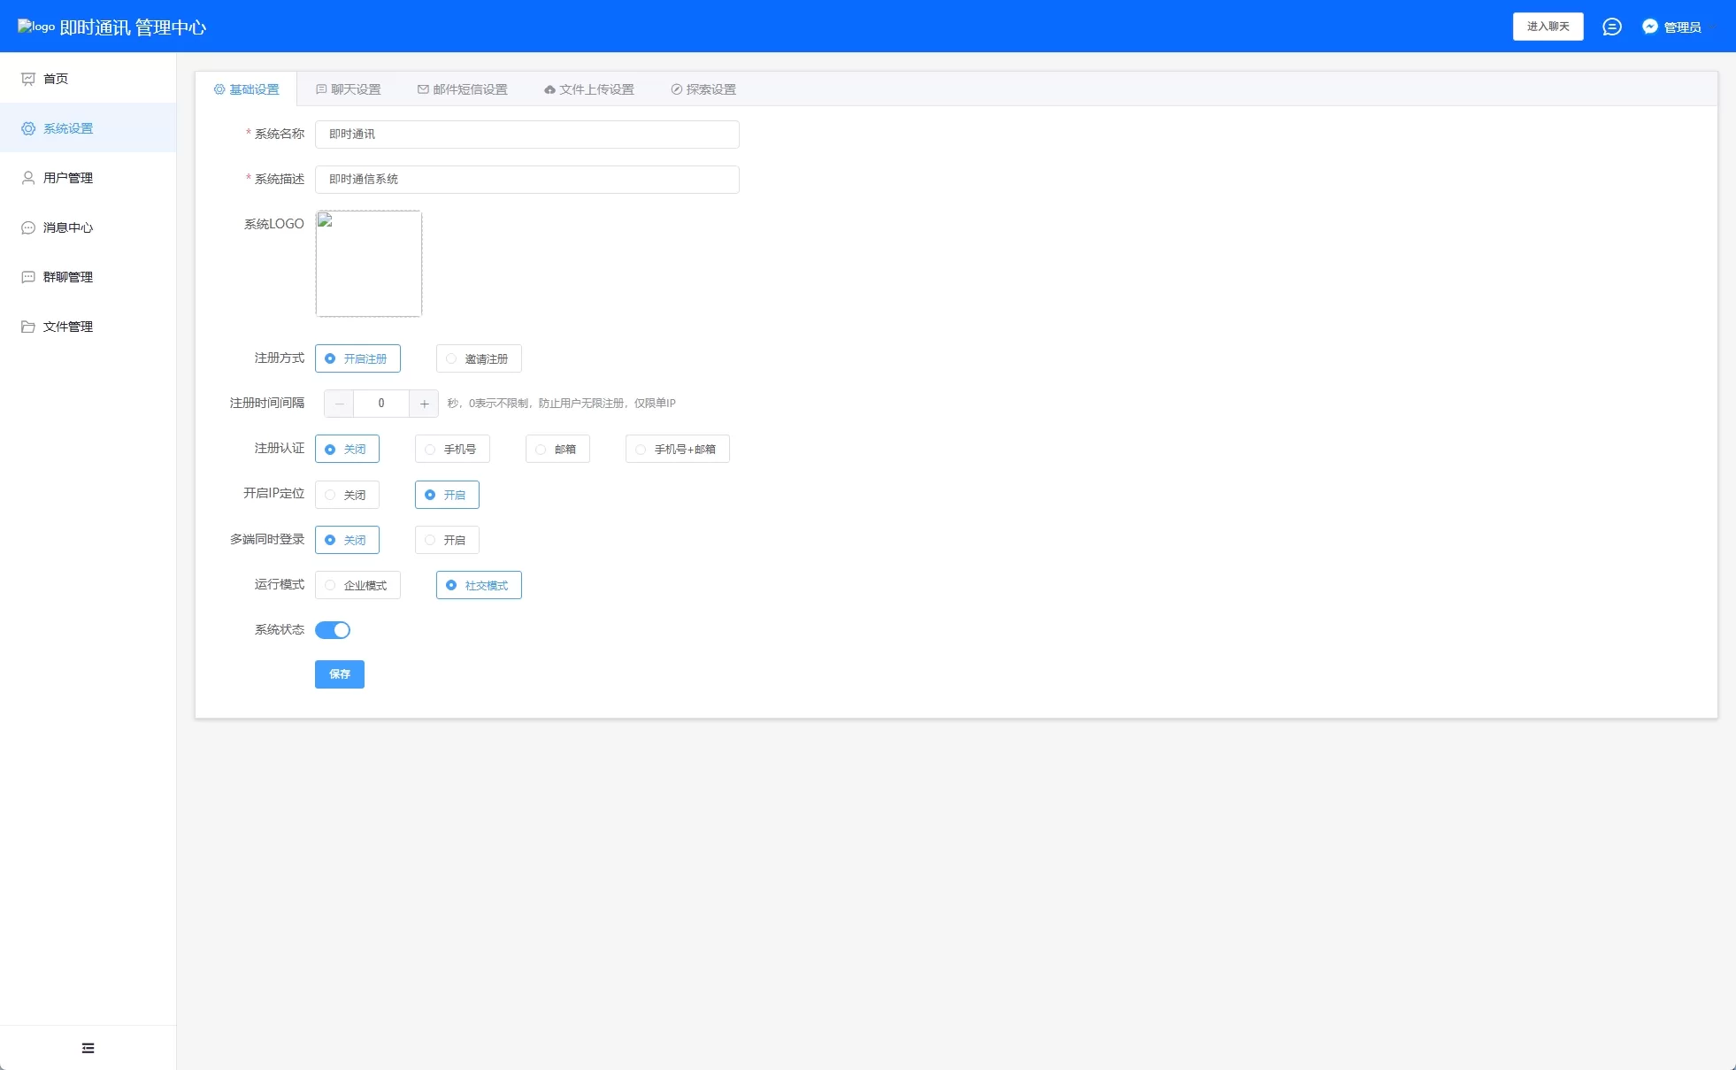Select 企业模式 run mode option
The image size is (1736, 1070).
point(357,585)
